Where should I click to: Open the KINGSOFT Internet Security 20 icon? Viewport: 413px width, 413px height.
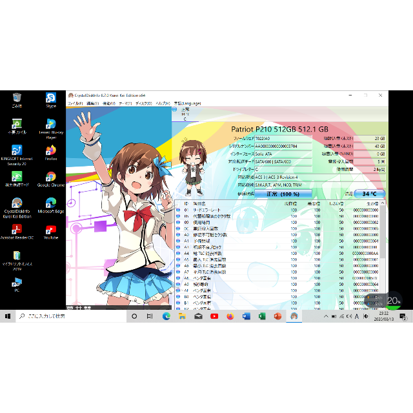(17, 156)
